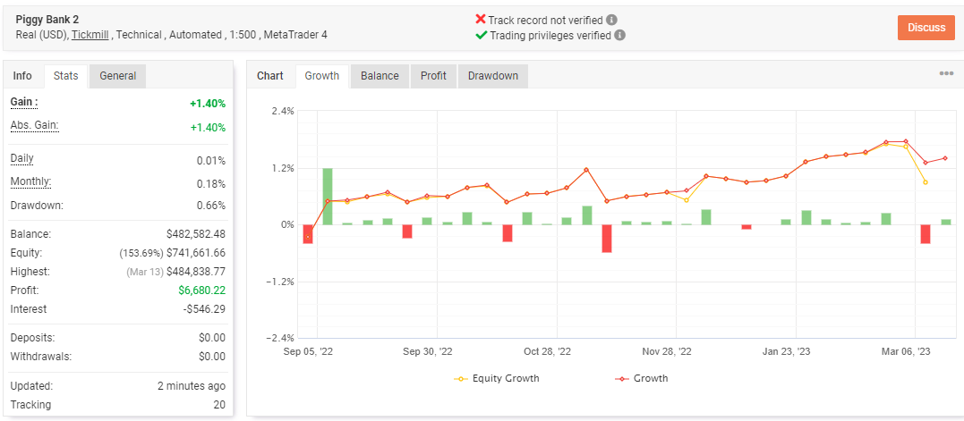
Task: Open the Tickmill broker link
Action: click(90, 35)
